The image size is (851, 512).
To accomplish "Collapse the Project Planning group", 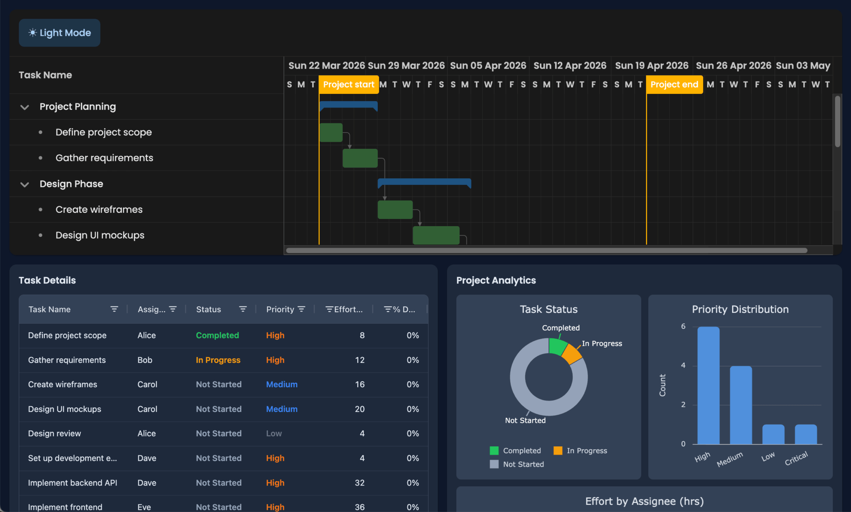I will click(25, 107).
